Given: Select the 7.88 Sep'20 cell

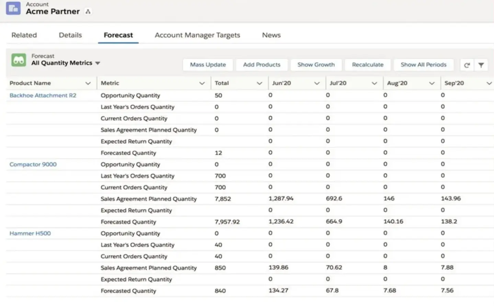Looking at the screenshot, I should [447, 268].
